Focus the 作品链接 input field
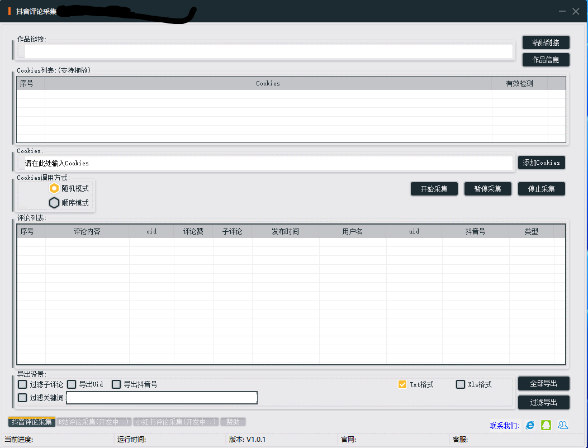This screenshot has width=588, height=448. click(x=268, y=51)
